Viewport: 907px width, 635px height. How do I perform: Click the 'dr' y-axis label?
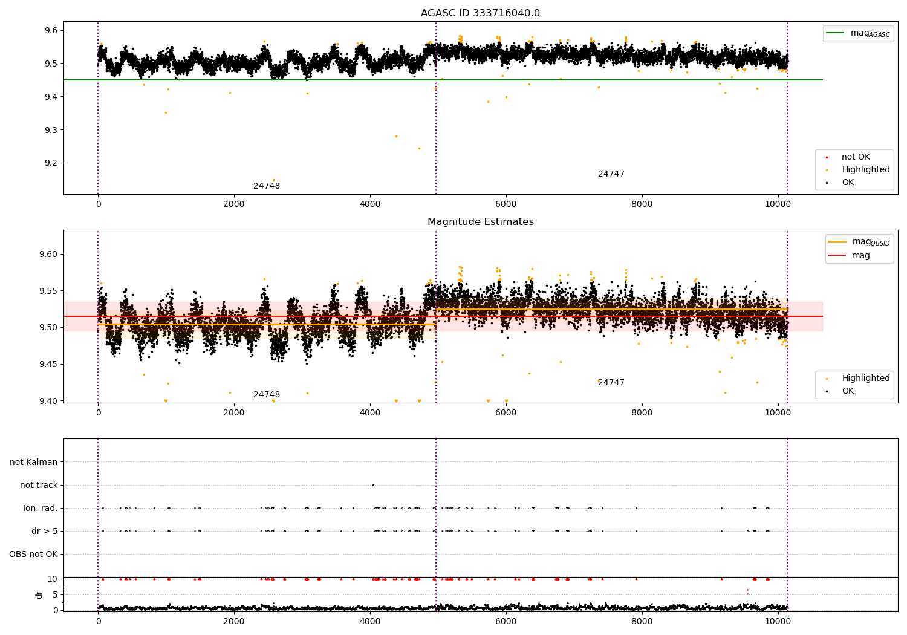point(39,594)
